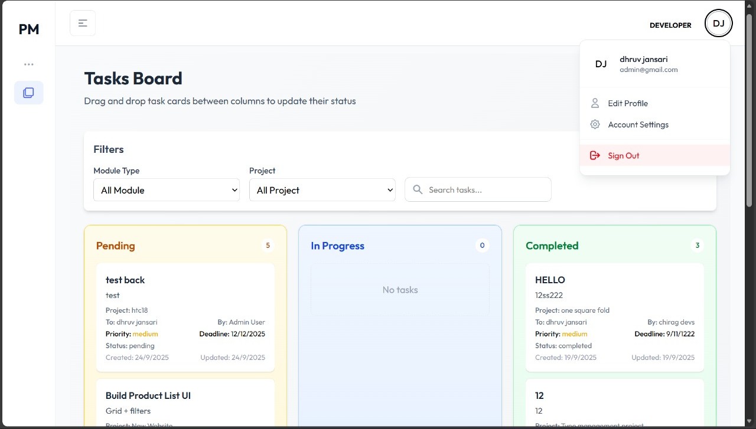Screen dimensions: 756x429
Task: Open the HELLO task card
Action: pos(614,317)
